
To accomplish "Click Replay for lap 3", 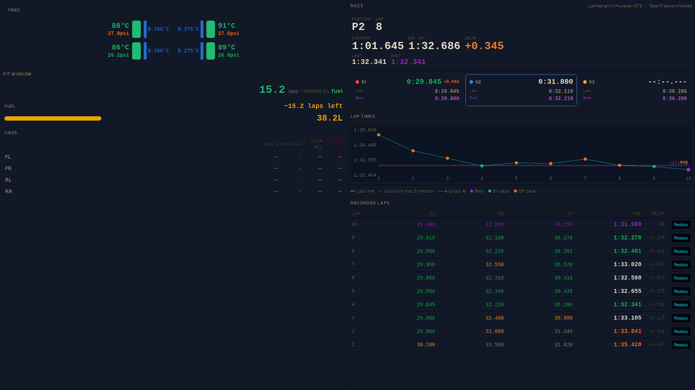I will [681, 318].
